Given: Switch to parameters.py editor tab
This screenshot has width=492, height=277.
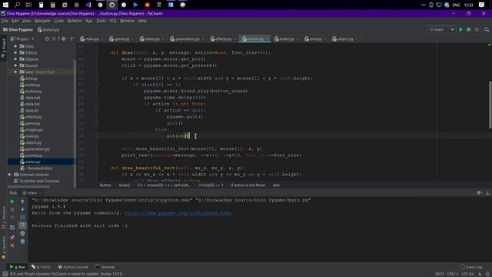Looking at the screenshot, I should (x=187, y=39).
